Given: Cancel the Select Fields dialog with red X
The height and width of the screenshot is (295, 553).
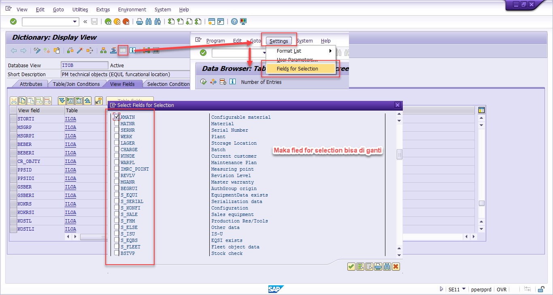Looking at the screenshot, I should coord(396,266).
